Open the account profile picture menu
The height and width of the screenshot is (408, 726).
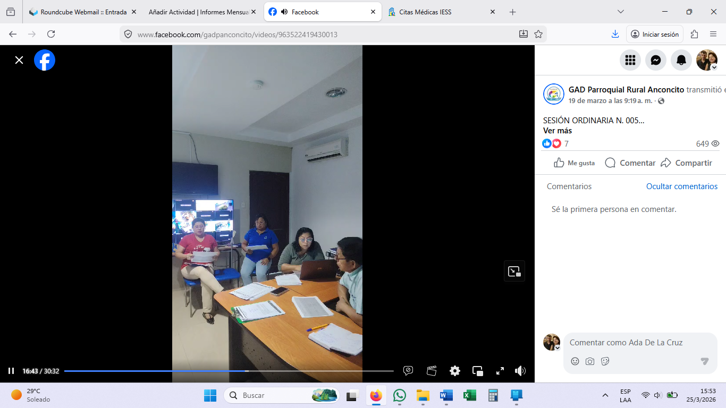(707, 60)
